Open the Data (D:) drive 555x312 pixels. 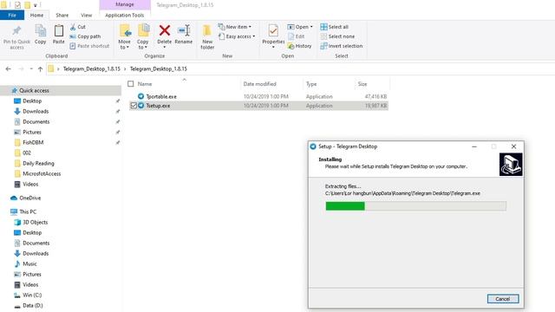[x=33, y=305]
